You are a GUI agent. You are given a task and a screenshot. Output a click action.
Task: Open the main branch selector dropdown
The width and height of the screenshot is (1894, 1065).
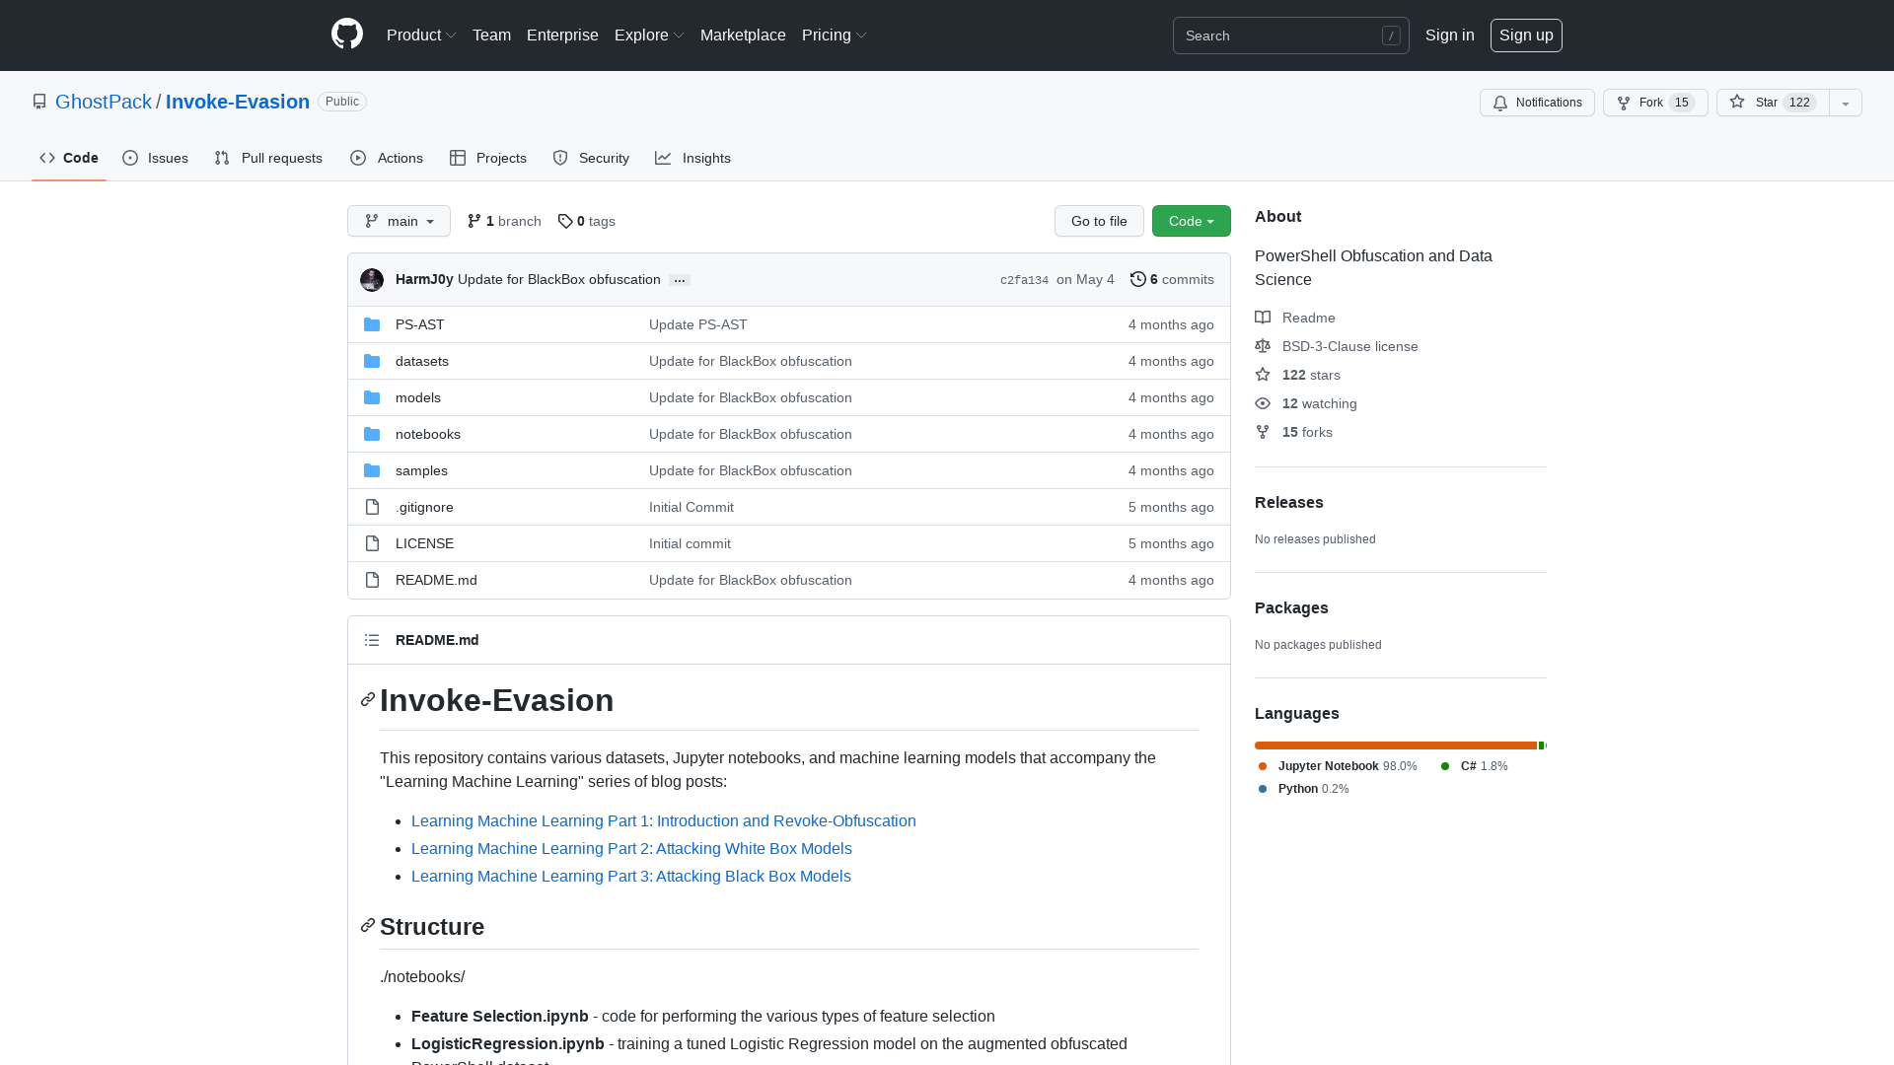pyautogui.click(x=399, y=221)
